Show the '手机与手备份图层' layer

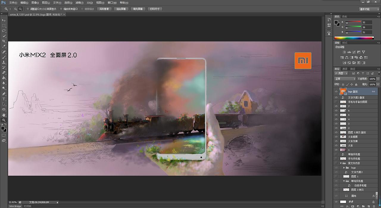(336, 102)
